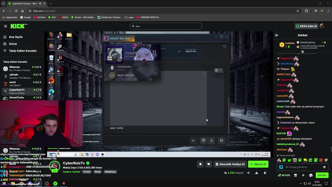Click the Steam chat message options dots

(x=221, y=70)
